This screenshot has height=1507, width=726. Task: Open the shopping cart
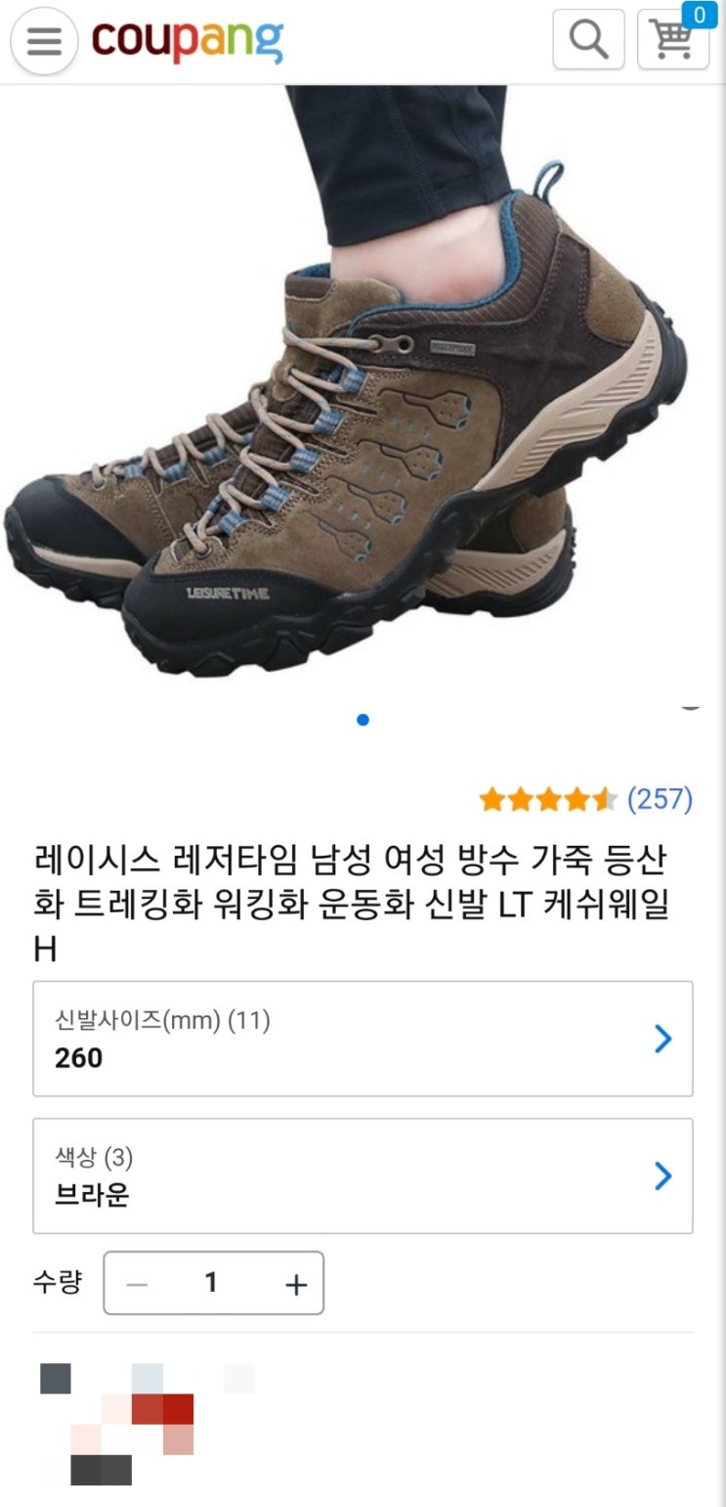click(x=672, y=41)
